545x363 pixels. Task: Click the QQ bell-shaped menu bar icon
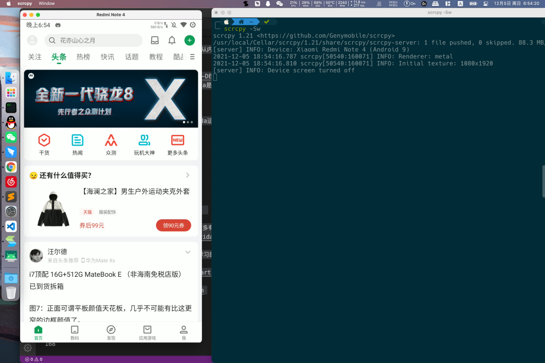pyautogui.click(x=268, y=4)
